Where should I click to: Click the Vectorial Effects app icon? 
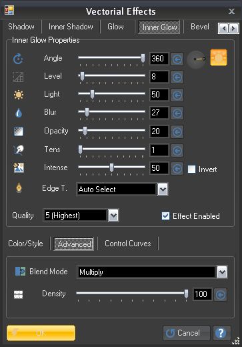point(9,10)
